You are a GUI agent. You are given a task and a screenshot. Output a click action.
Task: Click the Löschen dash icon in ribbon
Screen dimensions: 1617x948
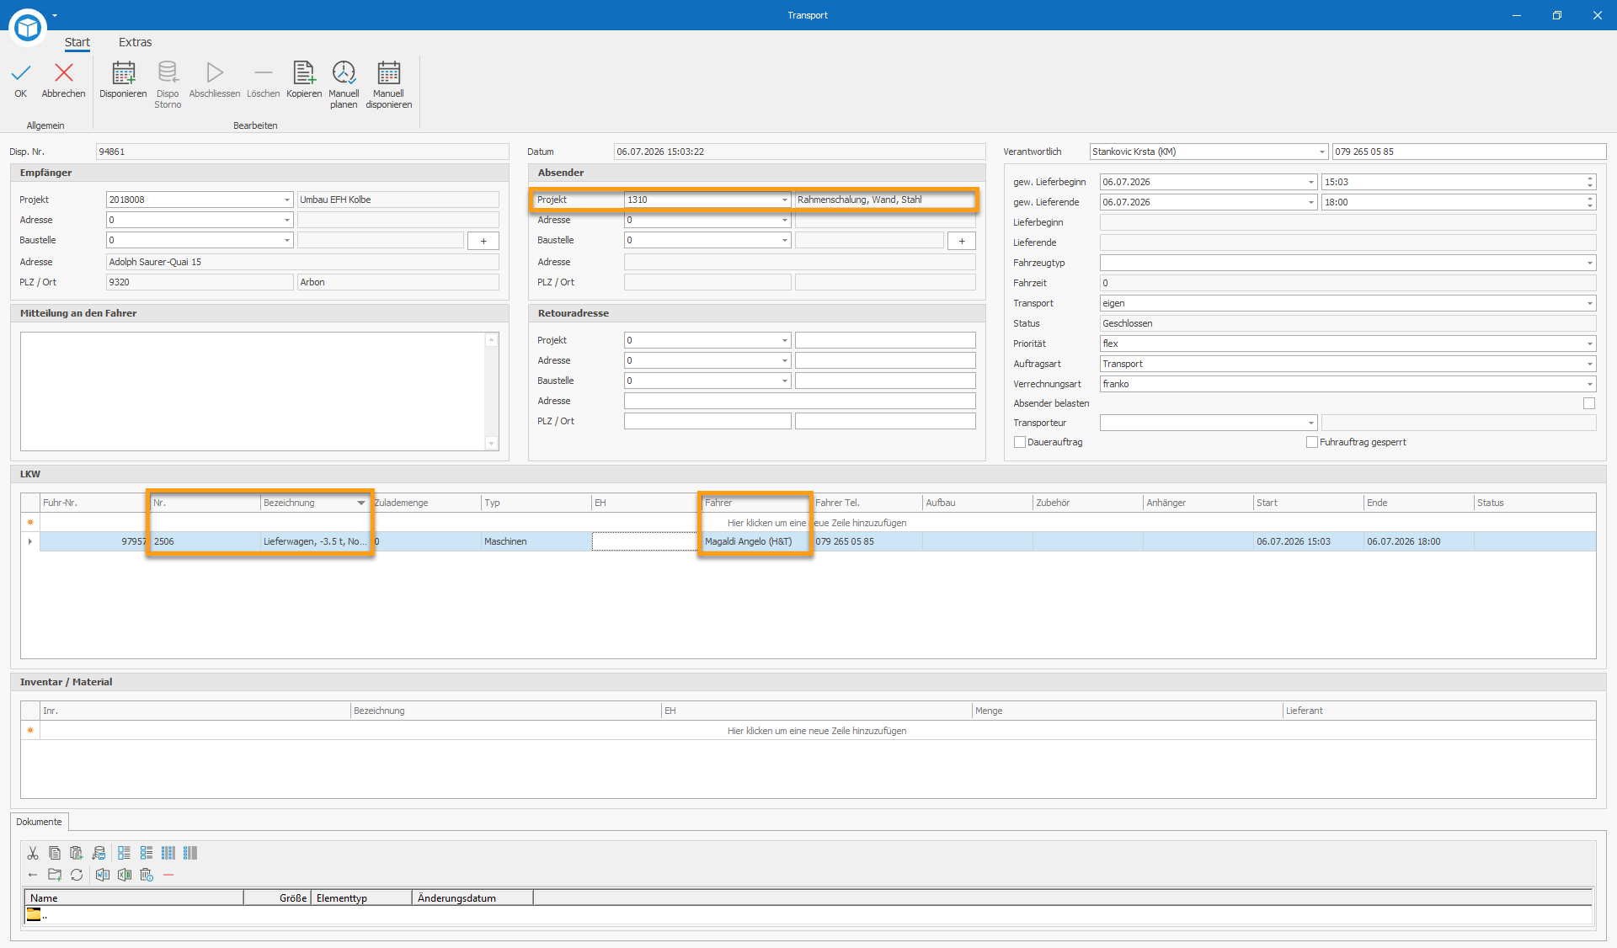(x=264, y=73)
